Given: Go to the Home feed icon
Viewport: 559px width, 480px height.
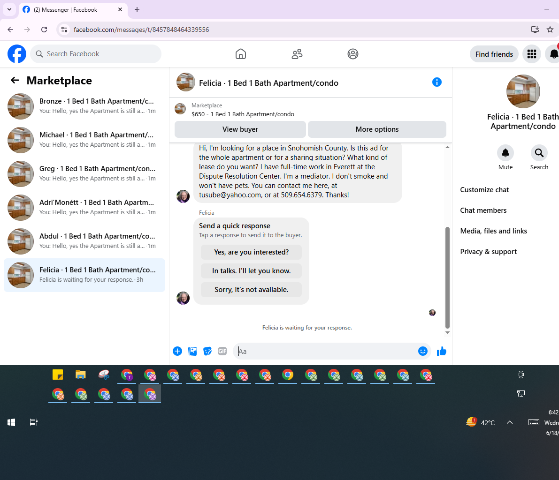Looking at the screenshot, I should coord(241,54).
